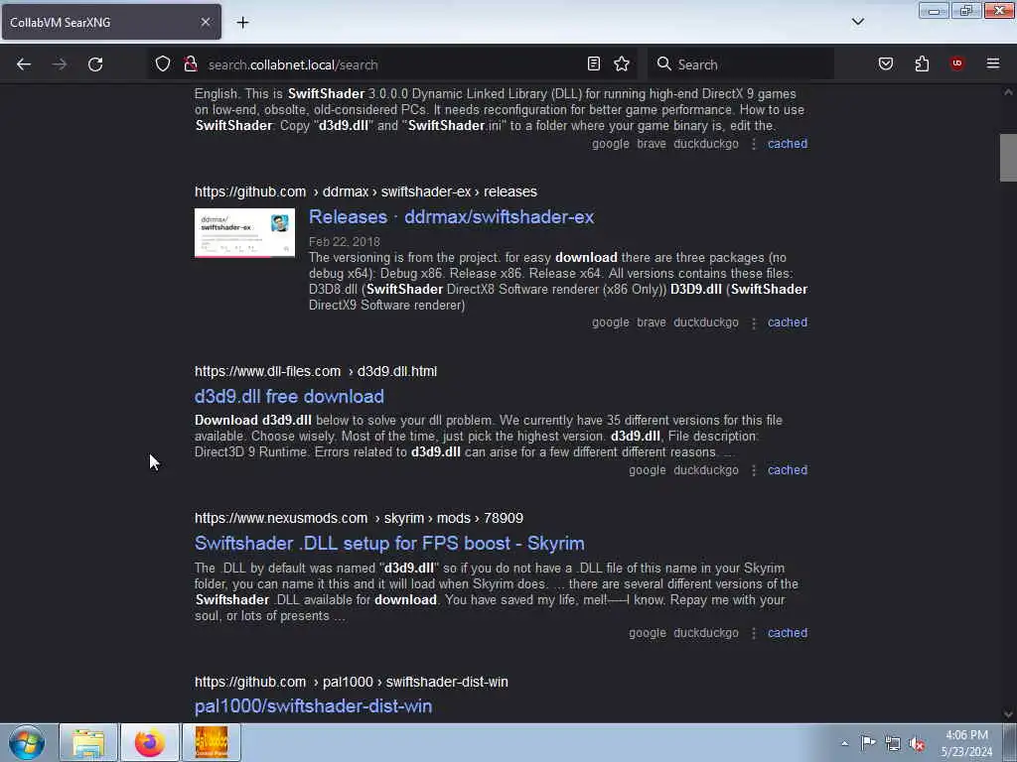Open pal1000/swiftshader-dist-win result
The image size is (1017, 762).
pos(313,706)
